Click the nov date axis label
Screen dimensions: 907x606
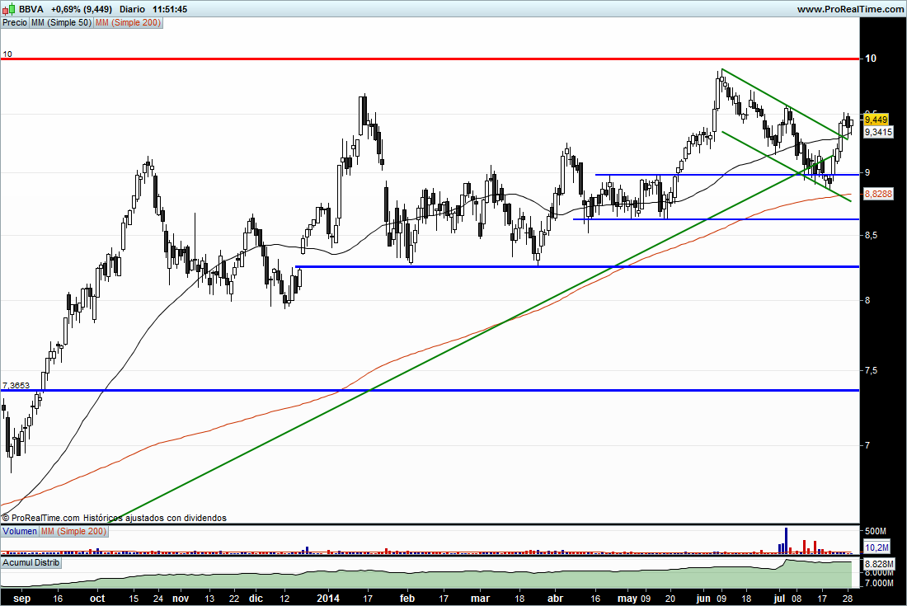click(x=181, y=599)
